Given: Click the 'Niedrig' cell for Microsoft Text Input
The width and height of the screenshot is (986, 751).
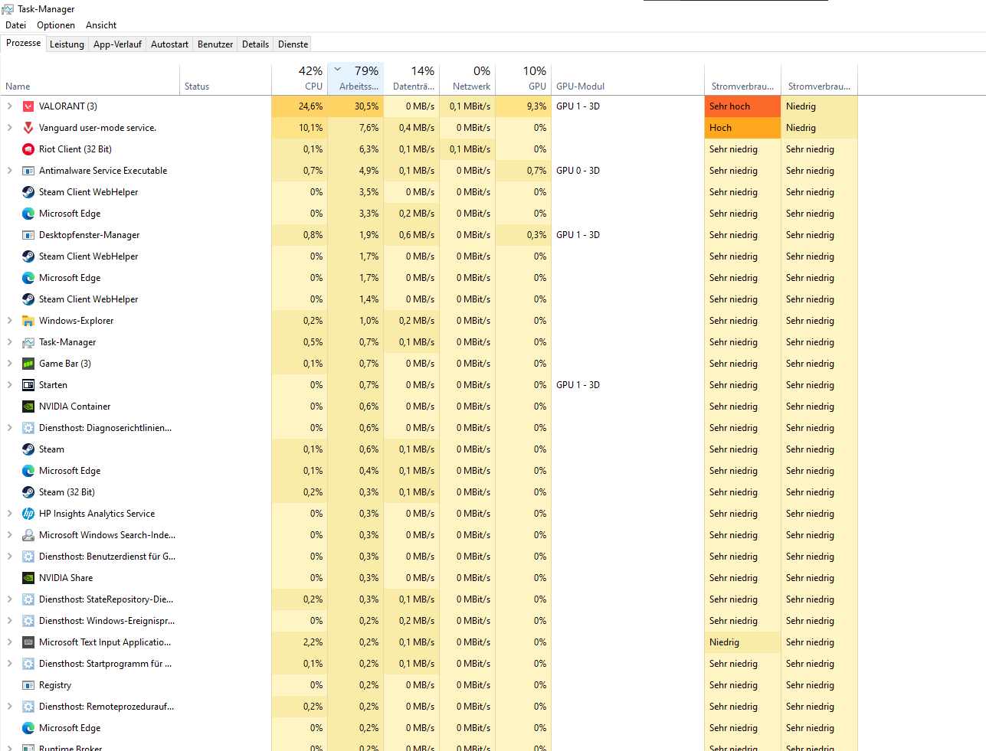Looking at the screenshot, I should (742, 642).
